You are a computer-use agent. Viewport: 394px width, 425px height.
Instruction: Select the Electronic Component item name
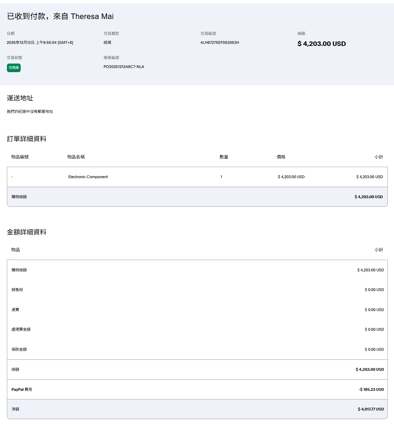click(88, 177)
